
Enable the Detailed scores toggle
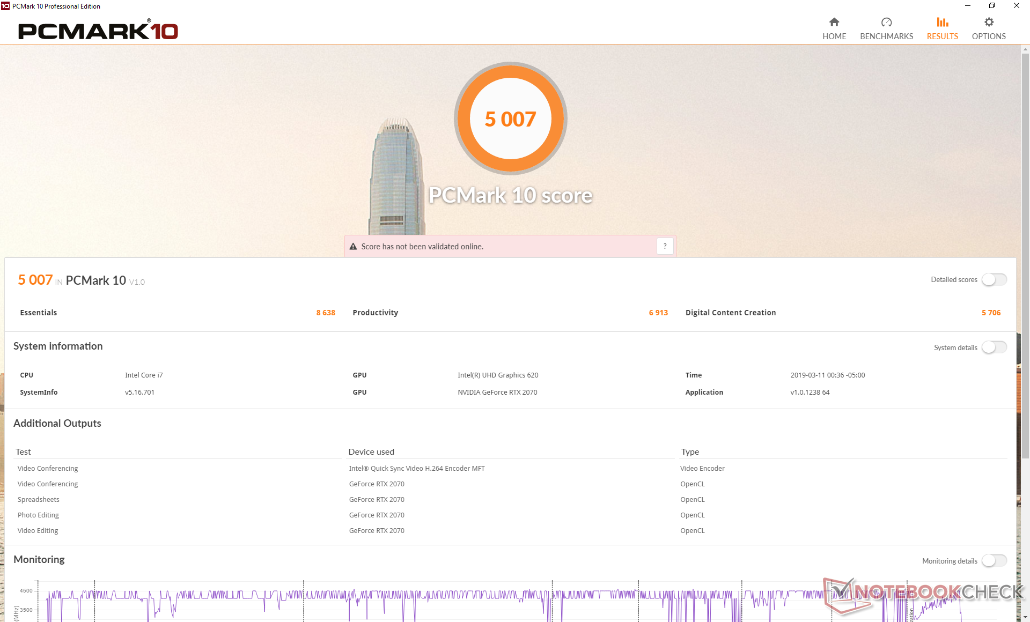pyautogui.click(x=994, y=279)
